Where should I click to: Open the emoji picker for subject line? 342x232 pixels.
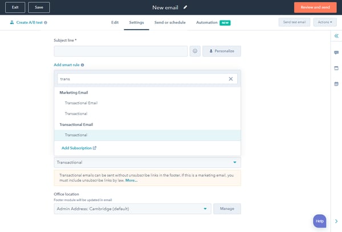pyautogui.click(x=195, y=51)
